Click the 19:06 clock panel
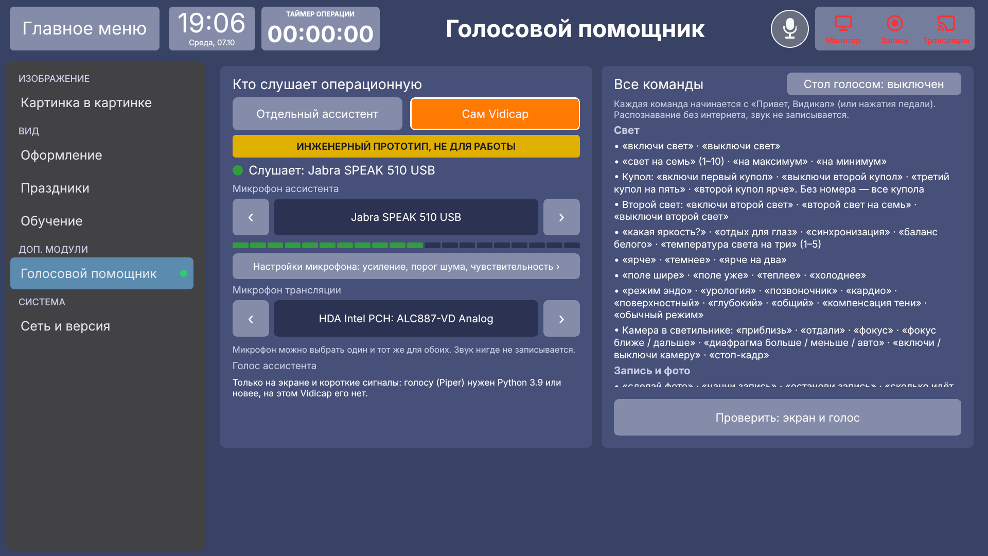This screenshot has height=556, width=988. click(211, 28)
